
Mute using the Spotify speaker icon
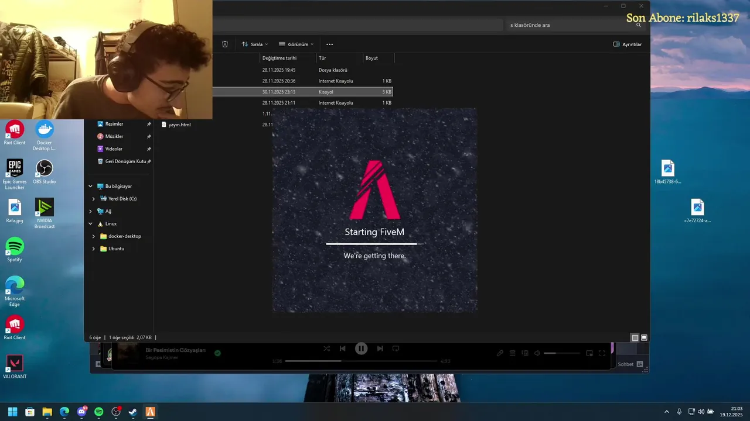(537, 353)
